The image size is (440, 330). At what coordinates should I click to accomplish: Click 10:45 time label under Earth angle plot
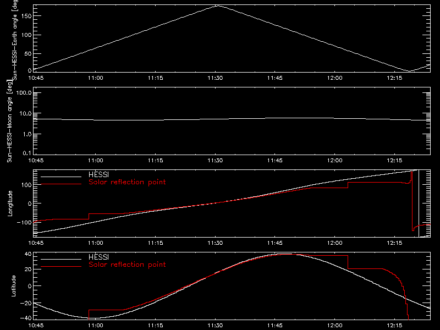tap(36, 78)
